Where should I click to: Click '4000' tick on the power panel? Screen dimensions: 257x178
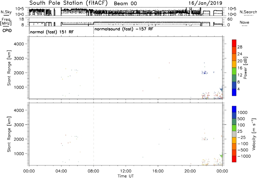[19, 44]
